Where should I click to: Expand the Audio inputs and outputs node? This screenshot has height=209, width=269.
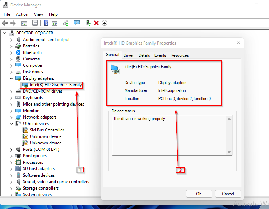11,40
